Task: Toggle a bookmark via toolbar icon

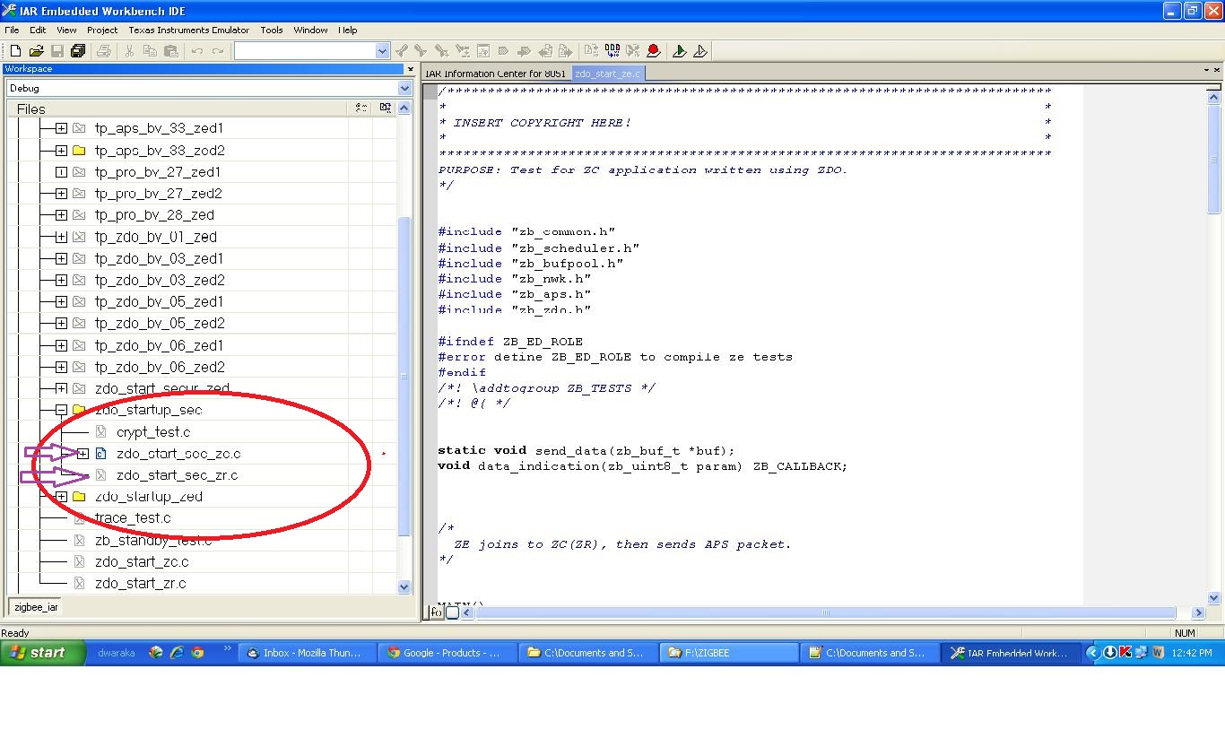Action: pyautogui.click(x=503, y=51)
